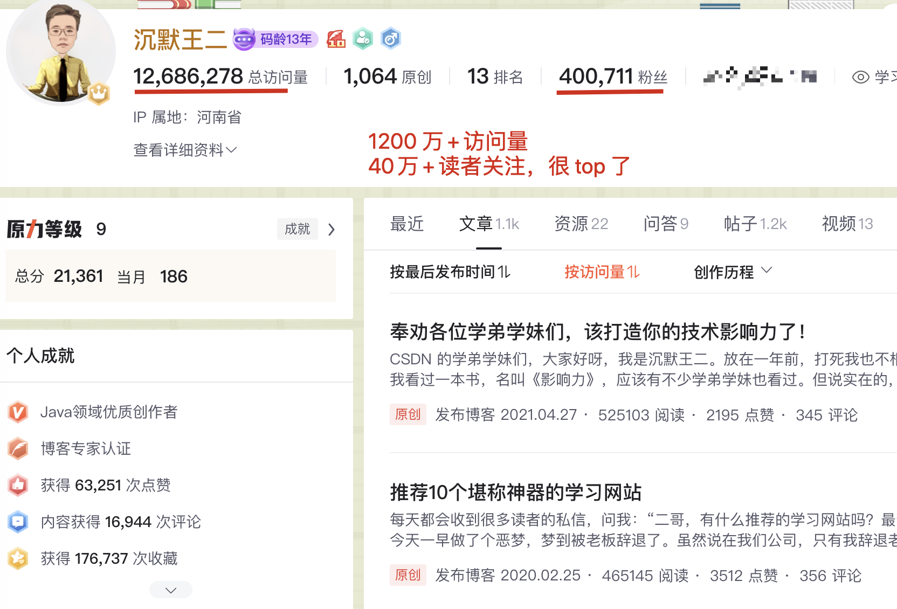Click the 码龄13年 badge next to username
Viewport: 897px width, 609px height.
point(275,39)
